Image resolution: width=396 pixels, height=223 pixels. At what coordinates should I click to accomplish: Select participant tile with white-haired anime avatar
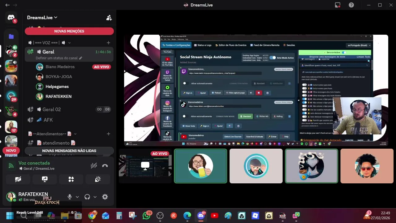311,166
